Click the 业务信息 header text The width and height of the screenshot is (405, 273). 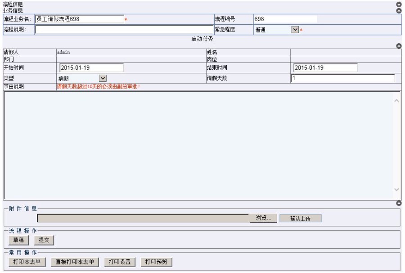click(13, 11)
